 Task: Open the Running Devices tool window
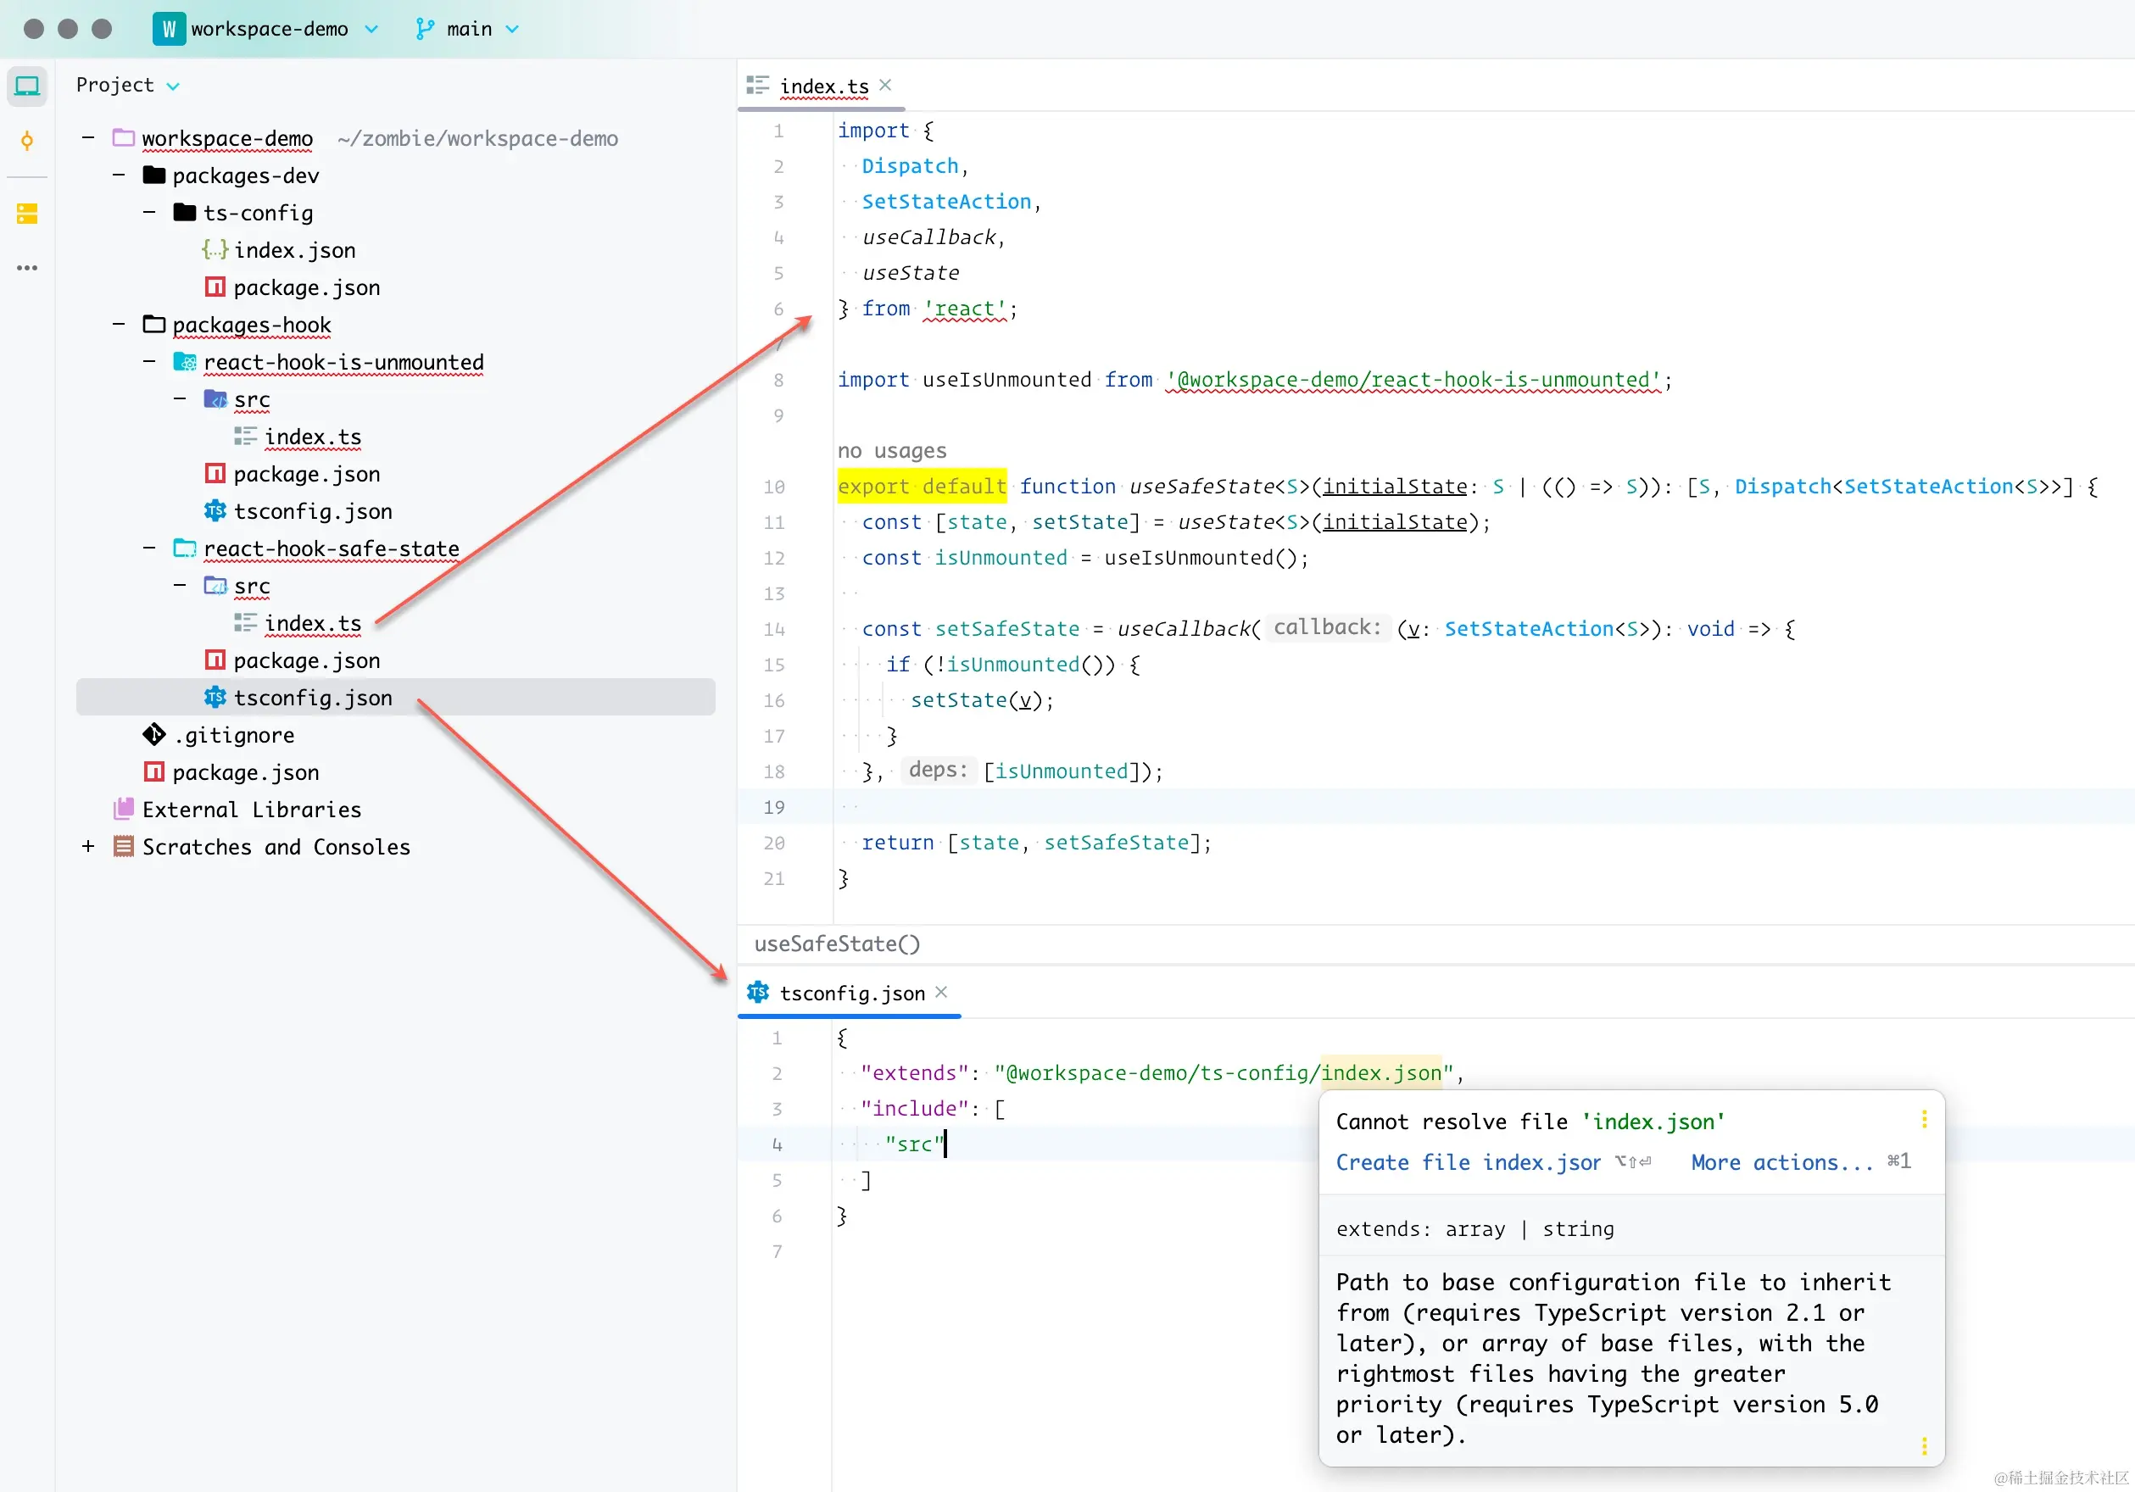[27, 86]
